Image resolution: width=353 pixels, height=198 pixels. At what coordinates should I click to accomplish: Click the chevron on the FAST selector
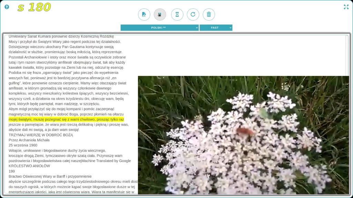(x=230, y=27)
